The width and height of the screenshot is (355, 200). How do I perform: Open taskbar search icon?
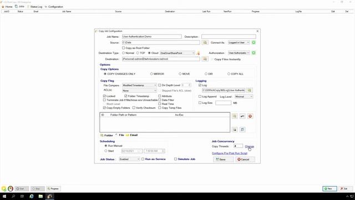point(13,196)
